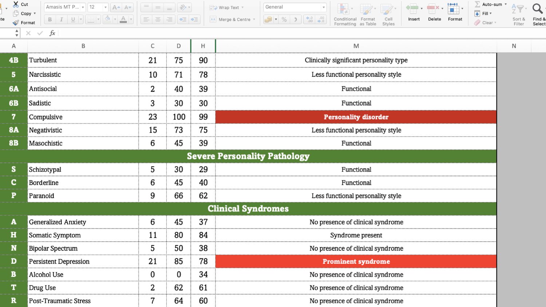Open Format as Table gallery

click(368, 14)
